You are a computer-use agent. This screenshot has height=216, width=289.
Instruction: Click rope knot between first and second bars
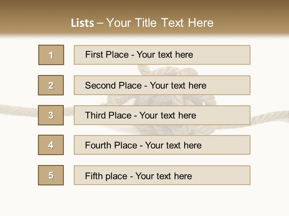click(x=169, y=70)
